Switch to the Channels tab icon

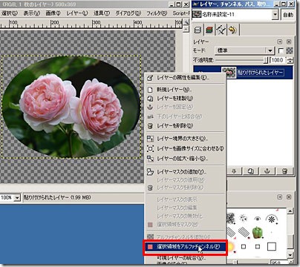209,30
